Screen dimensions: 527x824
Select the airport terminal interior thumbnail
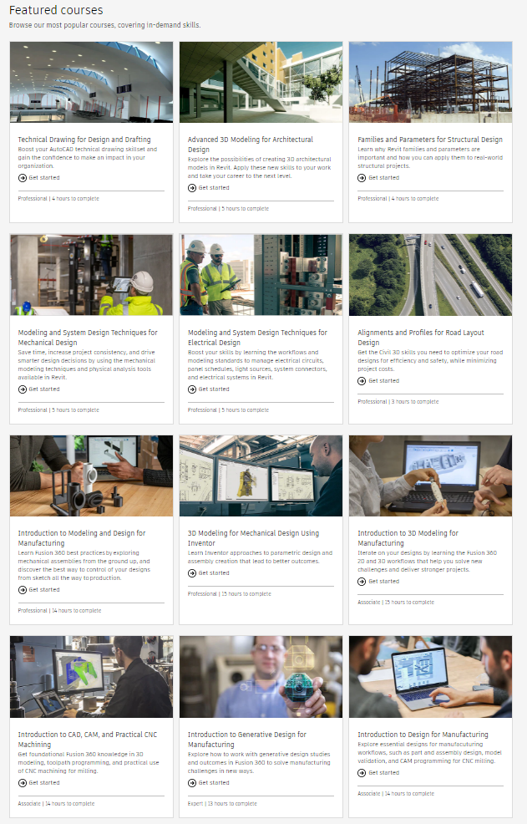(91, 83)
